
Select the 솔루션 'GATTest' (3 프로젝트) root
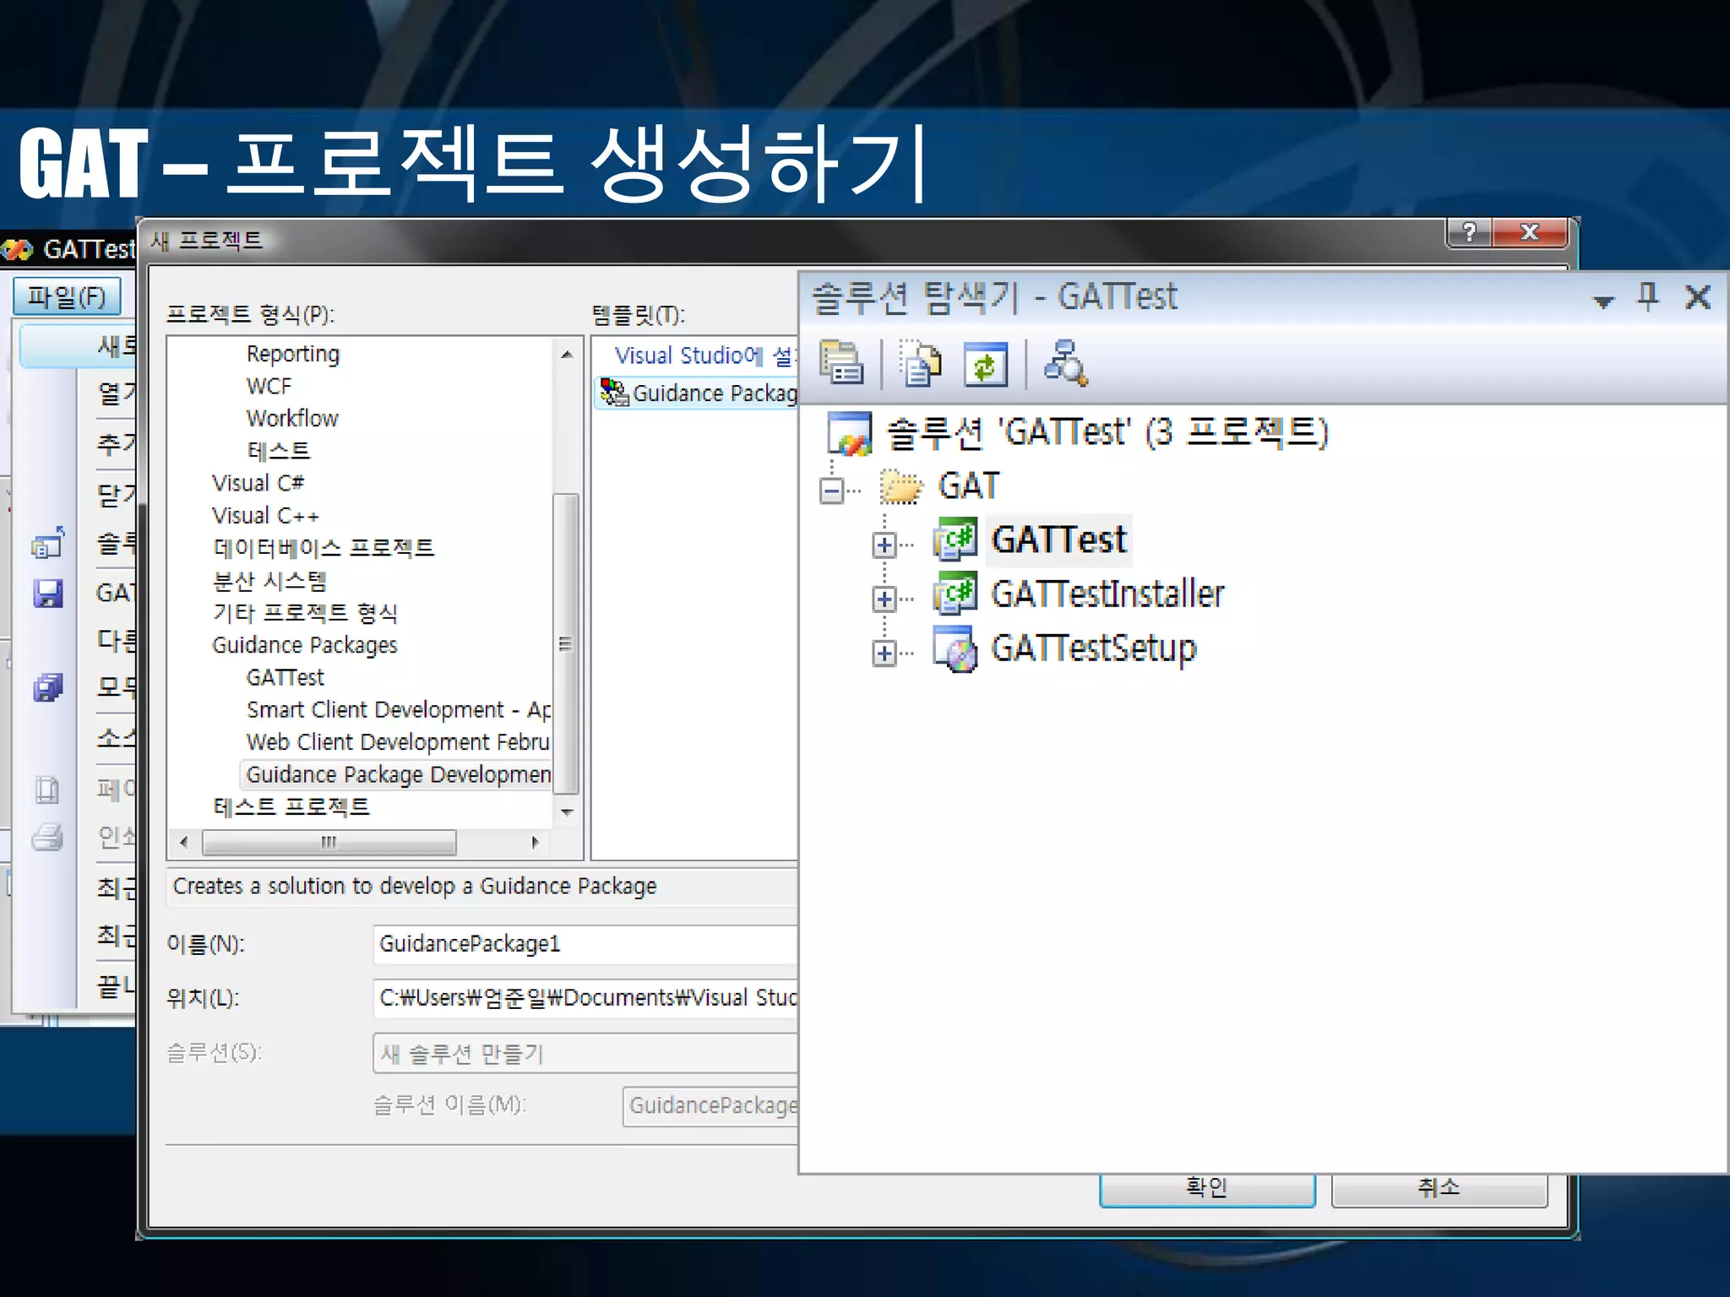tap(1107, 432)
